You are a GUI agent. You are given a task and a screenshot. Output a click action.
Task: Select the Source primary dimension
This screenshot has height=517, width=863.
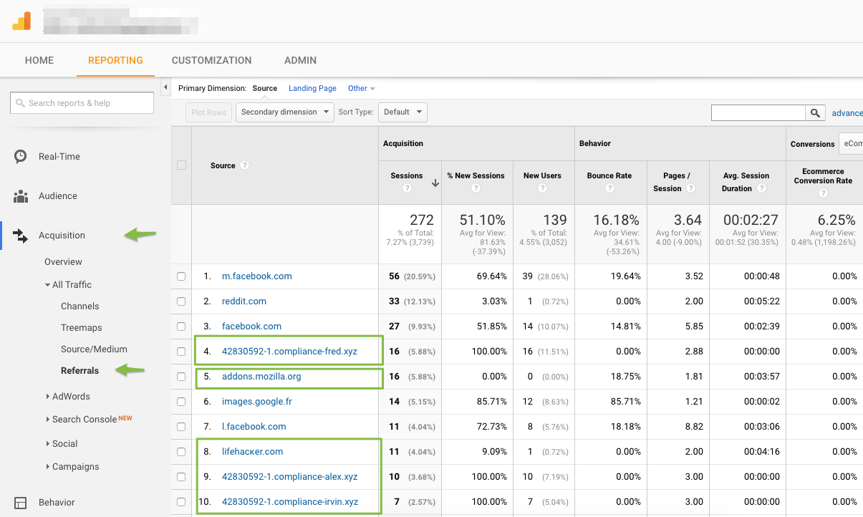265,89
